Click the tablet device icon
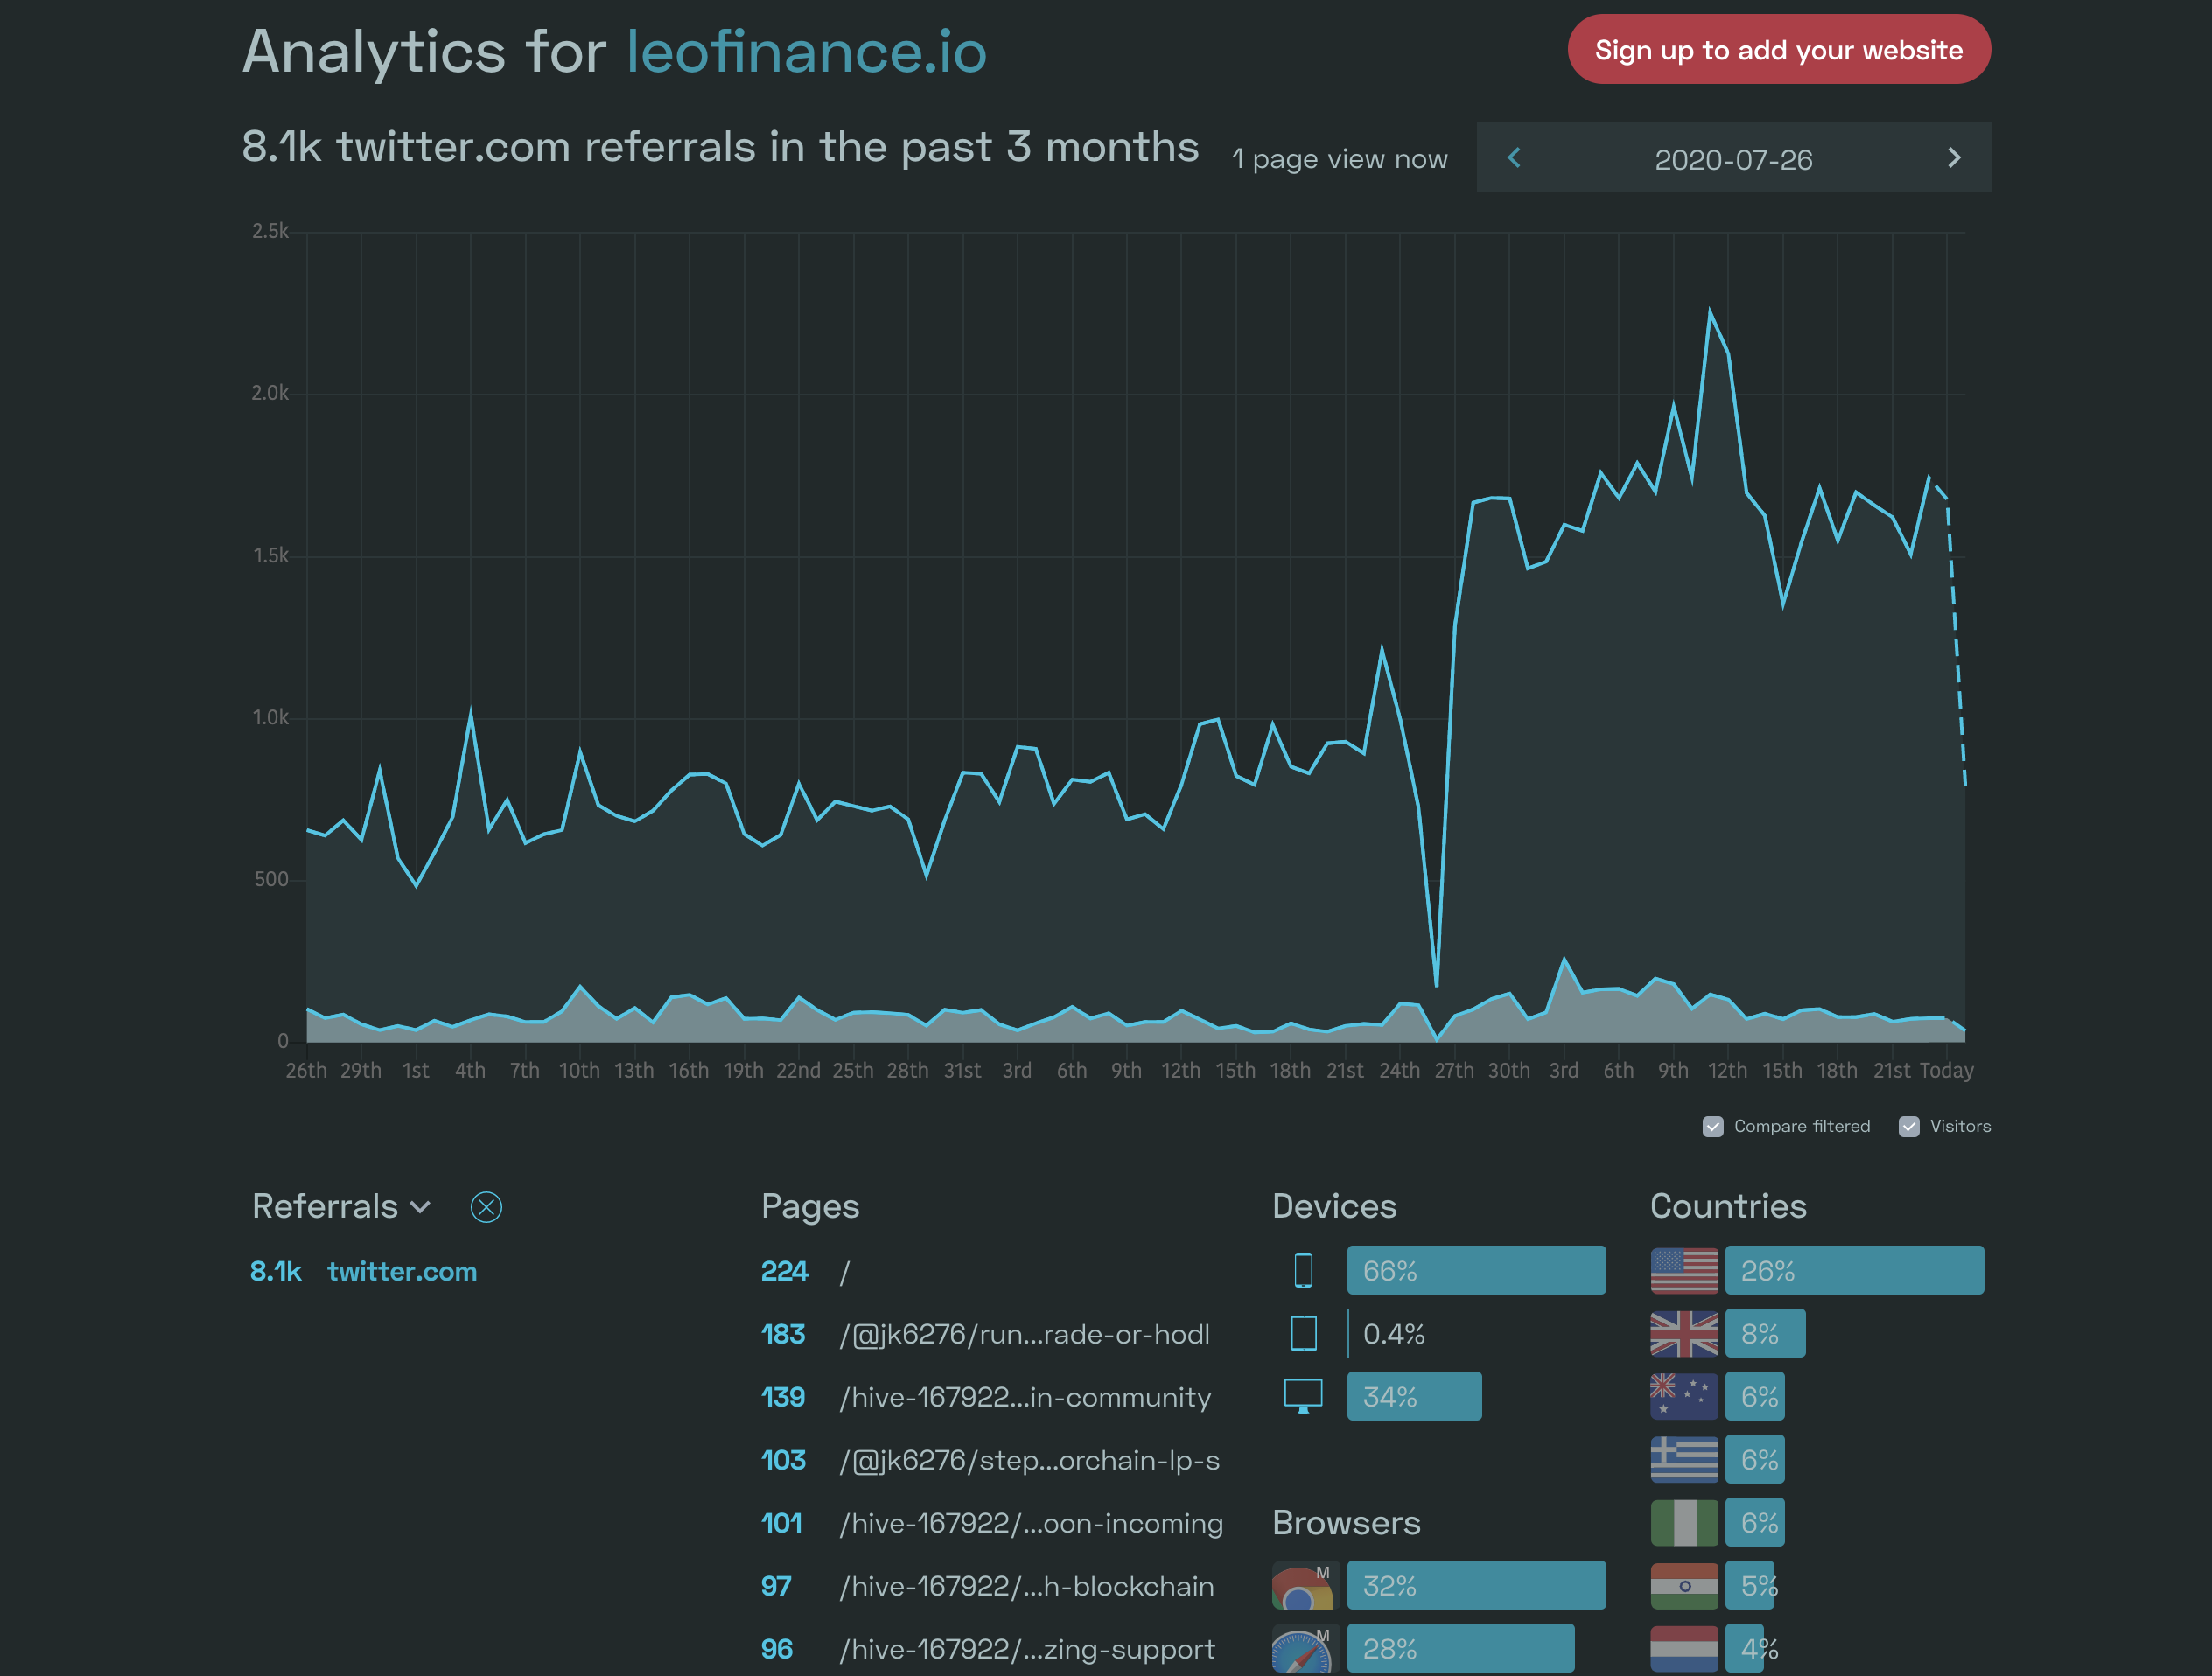Viewport: 2212px width, 1676px height. pyautogui.click(x=1303, y=1333)
